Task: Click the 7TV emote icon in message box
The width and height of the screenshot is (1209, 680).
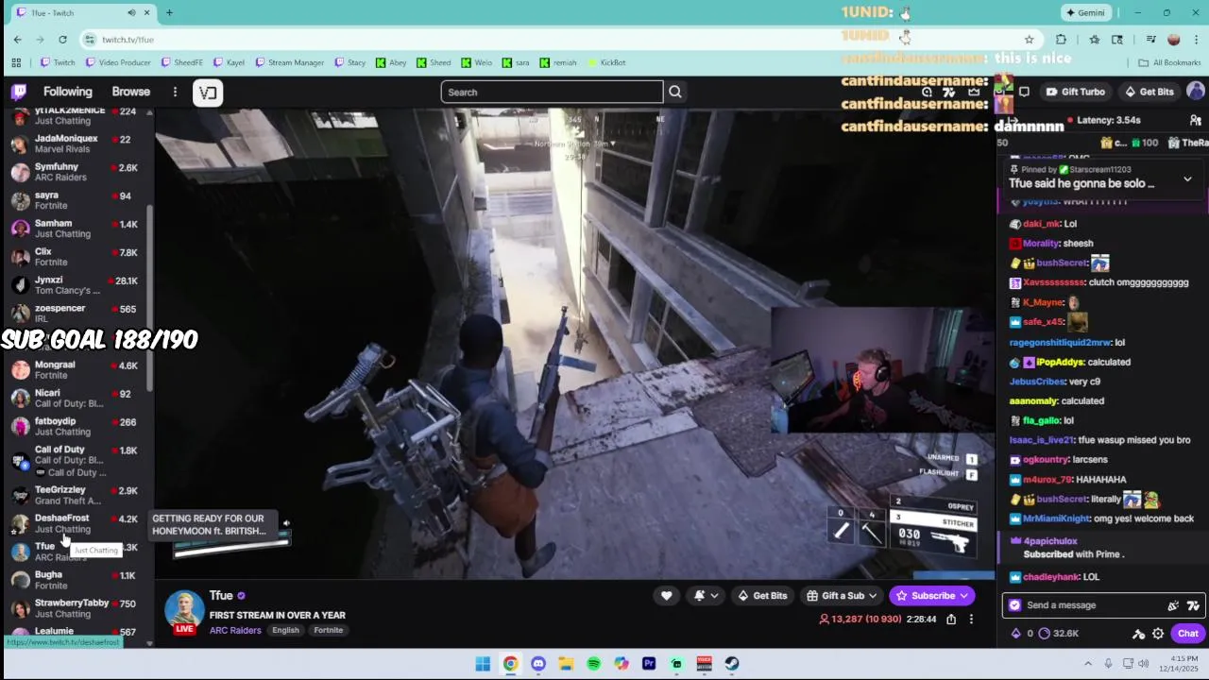Action: (x=1193, y=605)
